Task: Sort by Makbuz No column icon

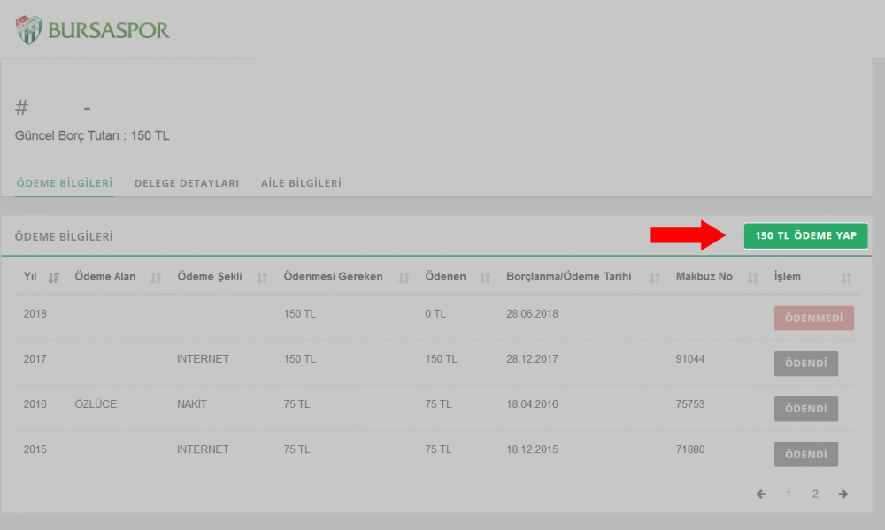Action: coord(753,278)
